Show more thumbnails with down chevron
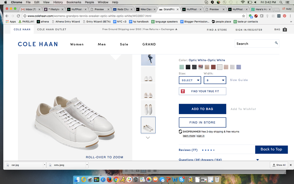This screenshot has height=184, width=294. (x=148, y=138)
